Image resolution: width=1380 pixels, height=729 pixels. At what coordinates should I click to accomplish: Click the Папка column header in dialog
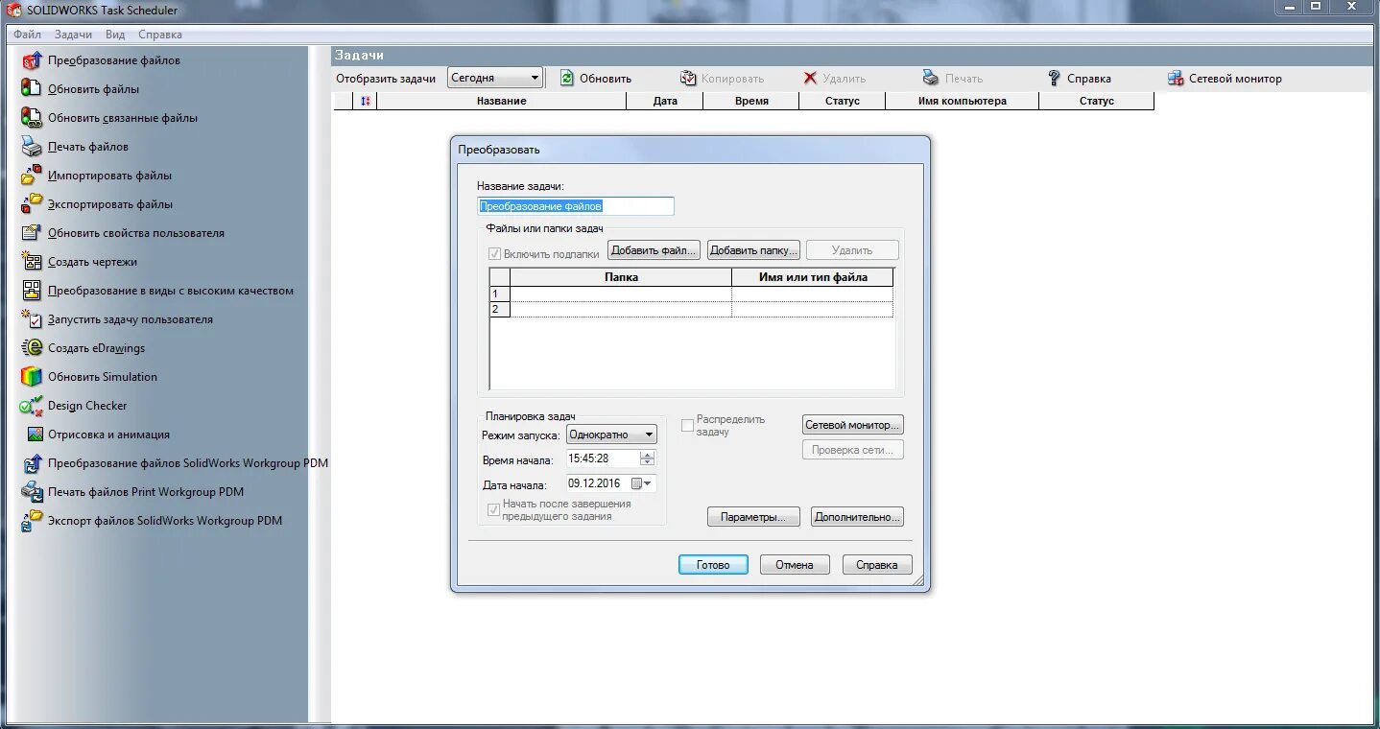click(621, 277)
